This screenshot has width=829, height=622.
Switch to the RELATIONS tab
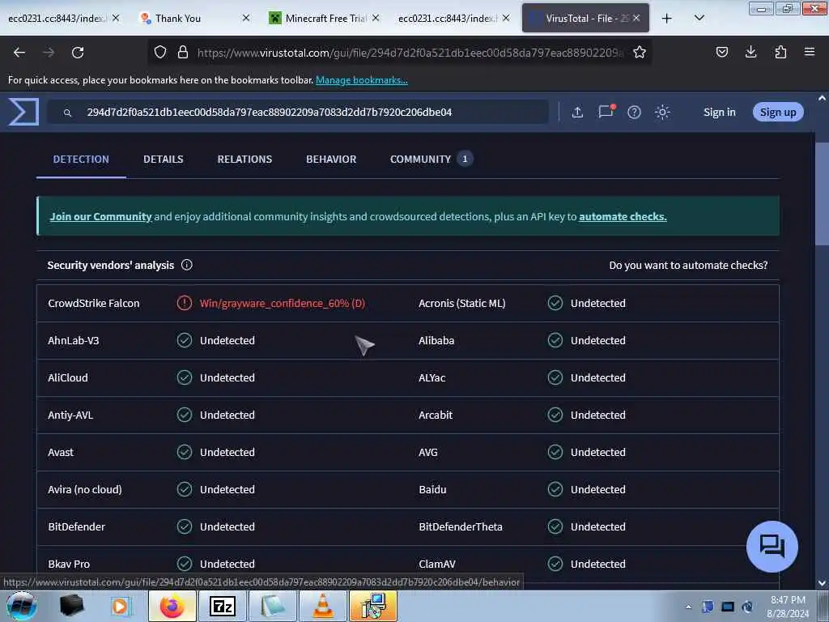tap(244, 160)
